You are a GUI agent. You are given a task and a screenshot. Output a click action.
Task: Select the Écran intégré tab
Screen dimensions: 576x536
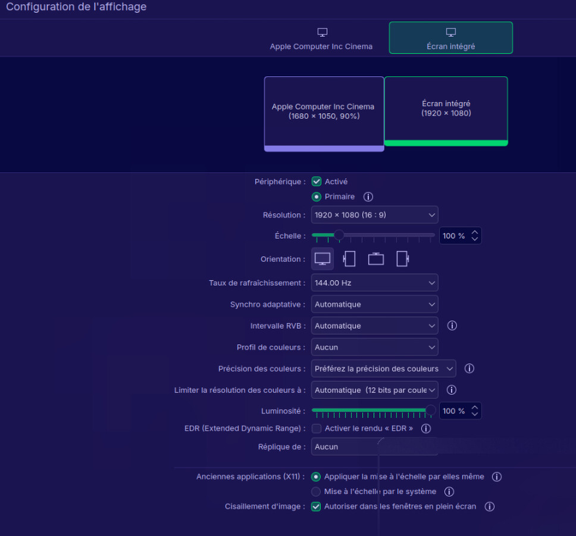pyautogui.click(x=450, y=38)
